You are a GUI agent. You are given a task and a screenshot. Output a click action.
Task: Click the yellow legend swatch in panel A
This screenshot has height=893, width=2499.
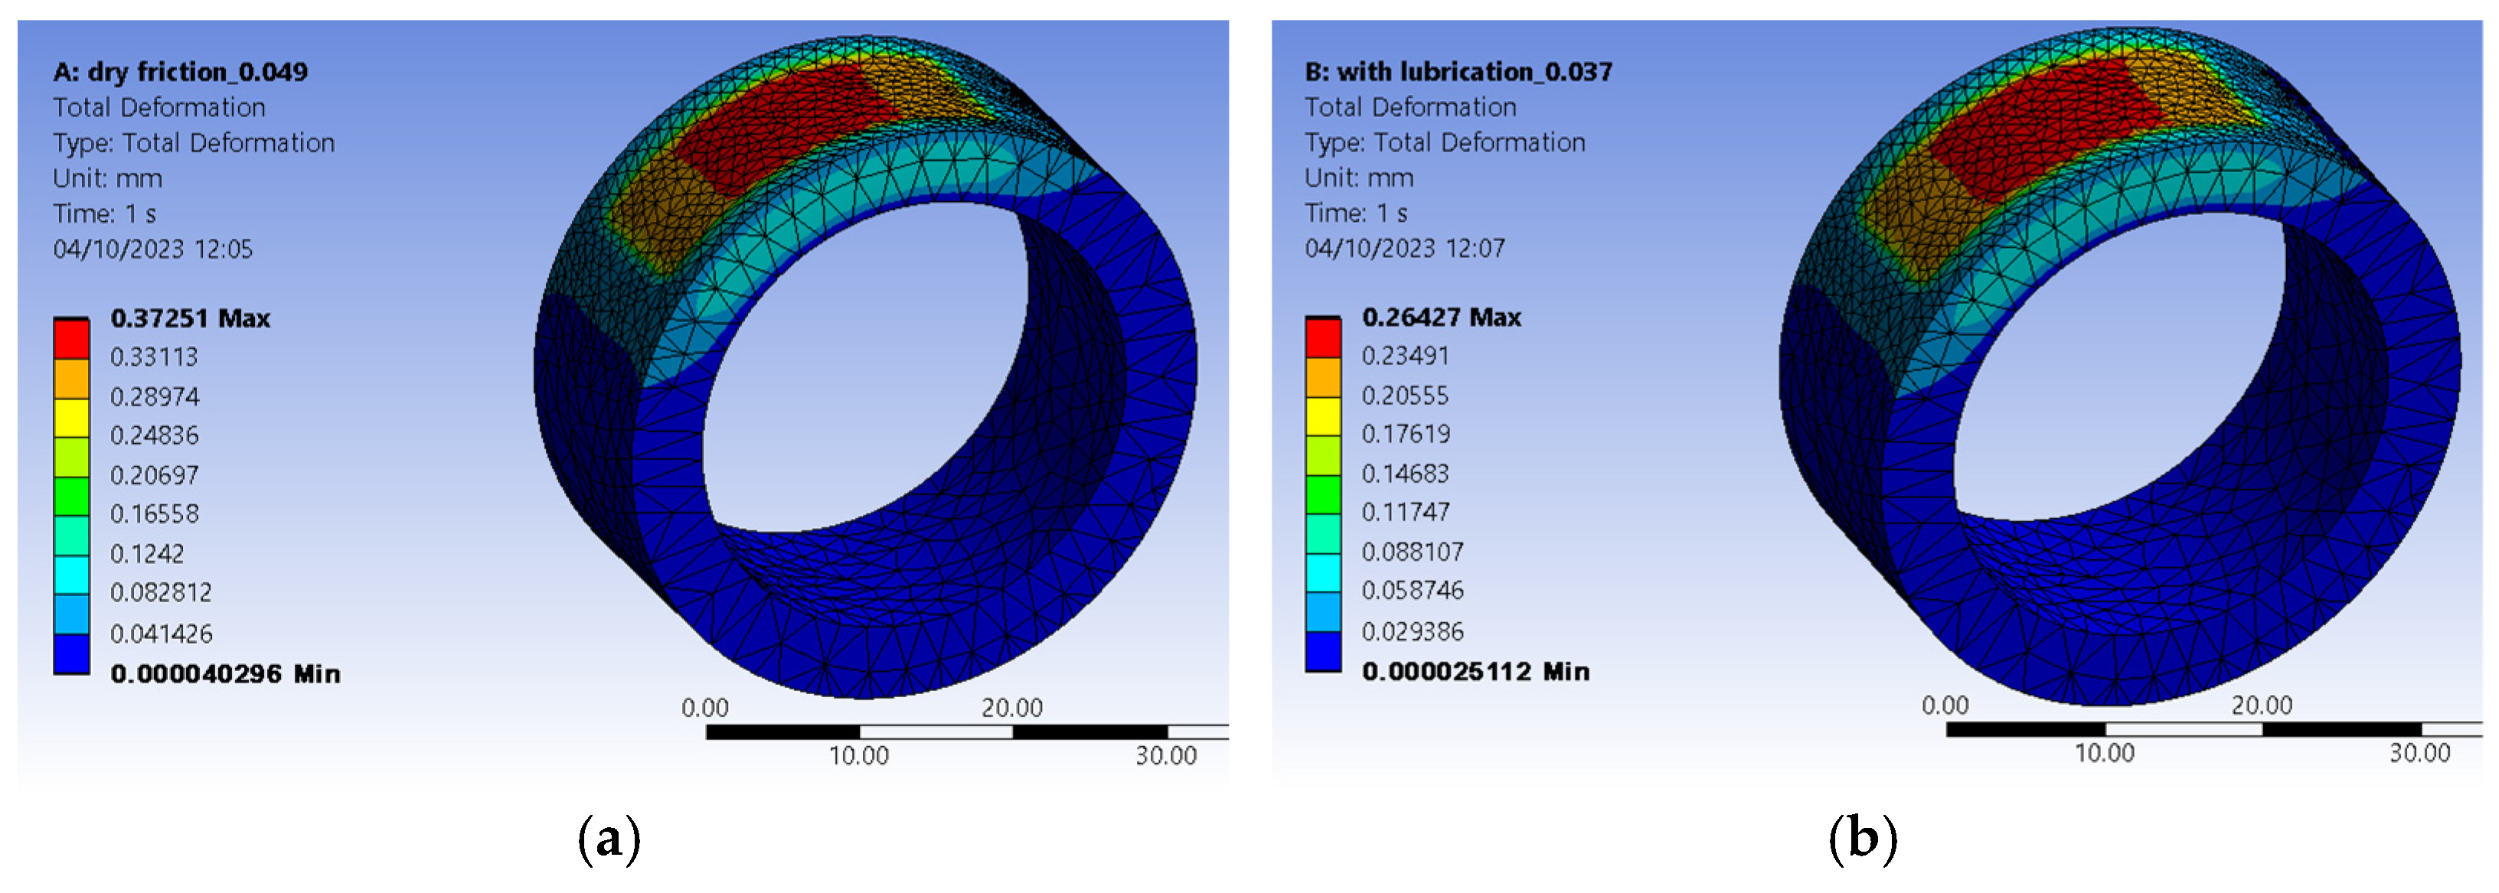point(70,418)
